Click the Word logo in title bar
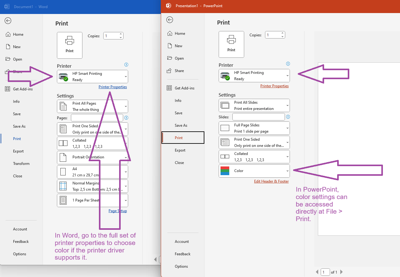This screenshot has height=277, width=400. [7, 7]
